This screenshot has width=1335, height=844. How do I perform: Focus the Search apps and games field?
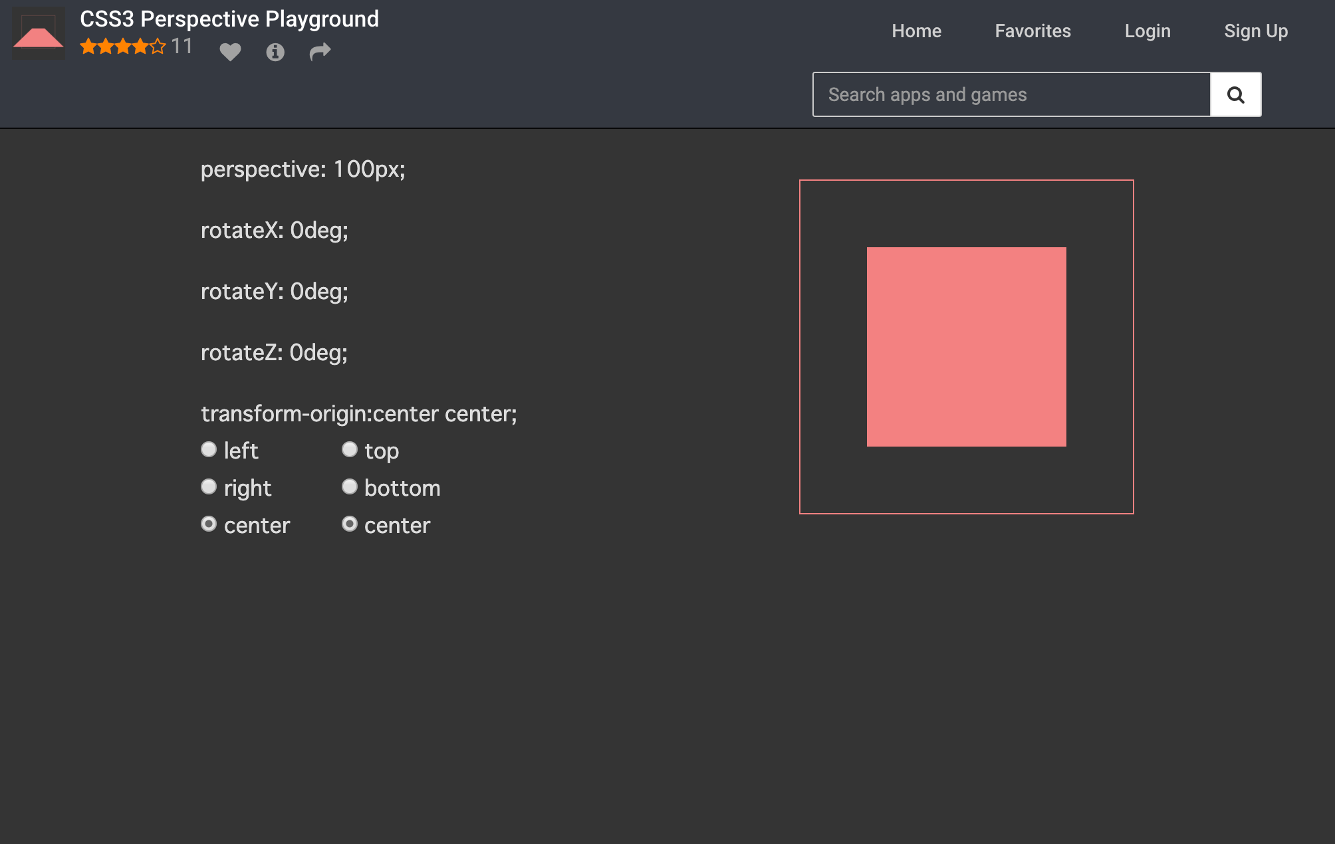[x=1011, y=95]
